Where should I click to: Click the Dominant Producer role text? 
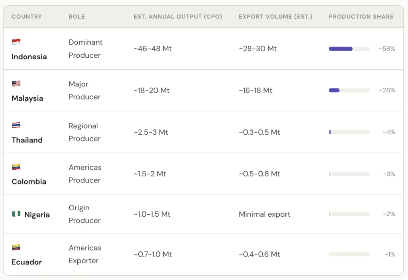(x=85, y=49)
